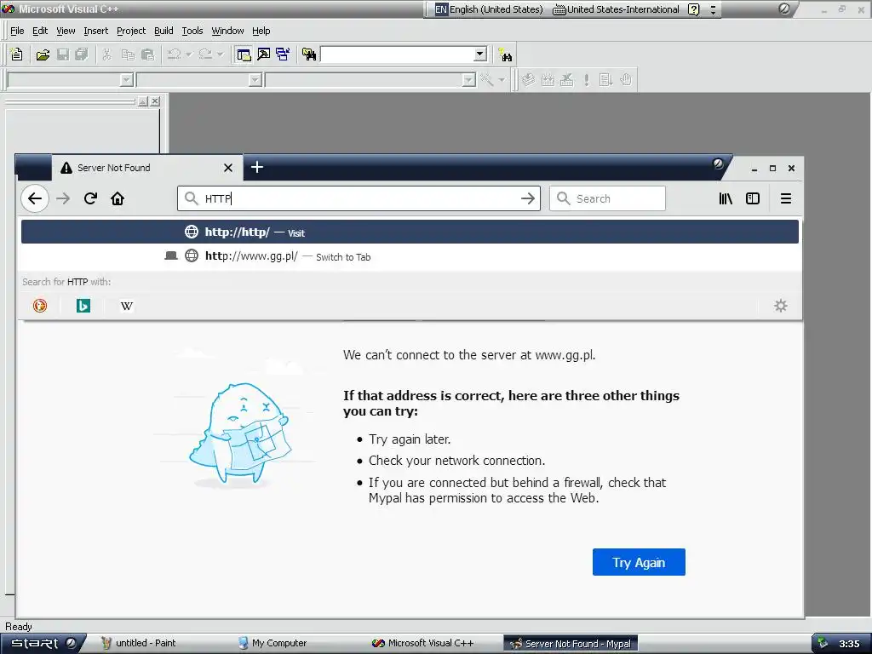Open search settings gear icon
This screenshot has height=654, width=872.
point(781,306)
